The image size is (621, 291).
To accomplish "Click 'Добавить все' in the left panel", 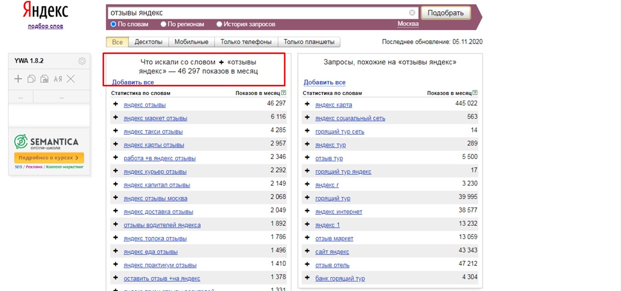I will click(133, 82).
